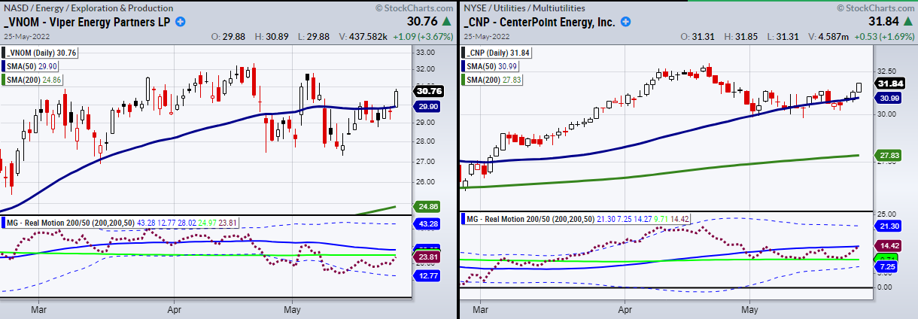Click 43.28 tag in VNOM indicator panel
Viewport: 918px width, 319px height.
coord(428,224)
